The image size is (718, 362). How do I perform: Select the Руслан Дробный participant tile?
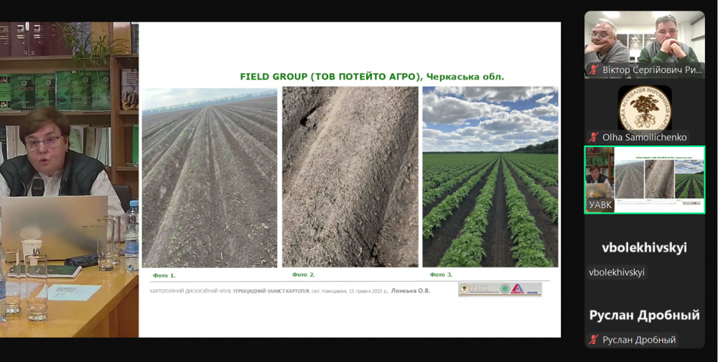644,315
